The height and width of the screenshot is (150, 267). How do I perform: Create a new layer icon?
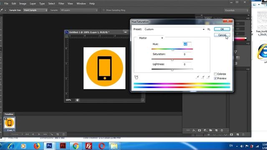click(216, 130)
